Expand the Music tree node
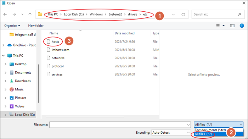 (x=5, y=89)
